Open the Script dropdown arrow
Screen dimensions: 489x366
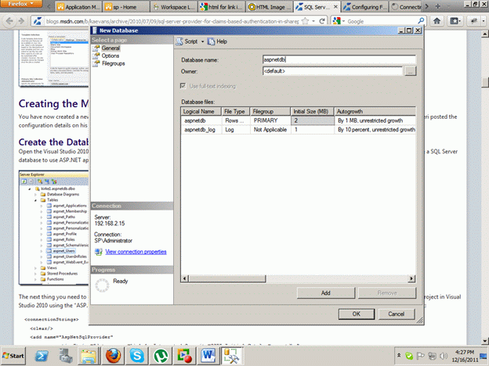[202, 41]
